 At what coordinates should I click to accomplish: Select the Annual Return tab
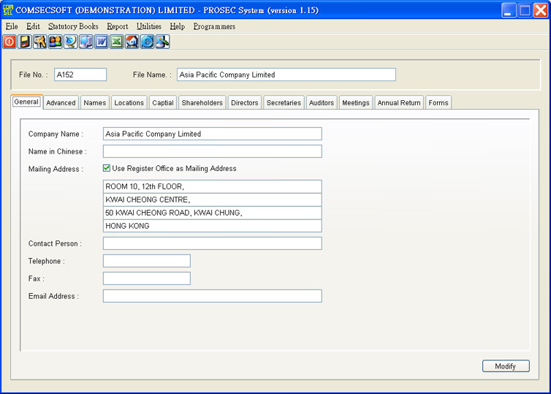tap(398, 103)
